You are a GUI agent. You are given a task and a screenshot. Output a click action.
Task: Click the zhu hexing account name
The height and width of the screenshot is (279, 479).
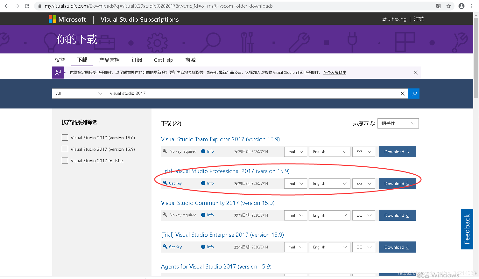(x=394, y=19)
